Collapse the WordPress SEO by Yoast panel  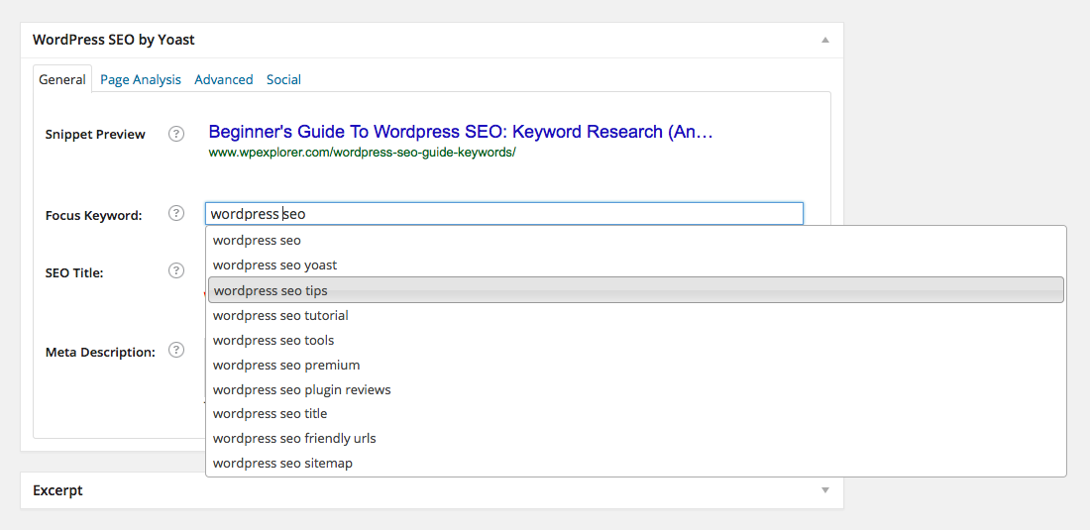tap(825, 40)
